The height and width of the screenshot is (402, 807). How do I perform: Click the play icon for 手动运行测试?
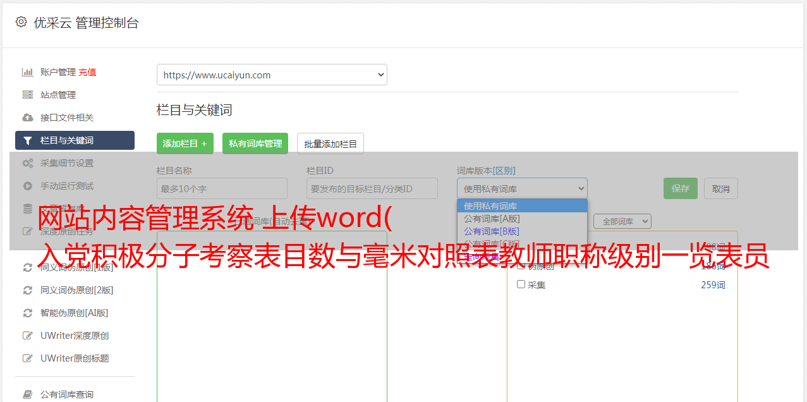click(28, 186)
